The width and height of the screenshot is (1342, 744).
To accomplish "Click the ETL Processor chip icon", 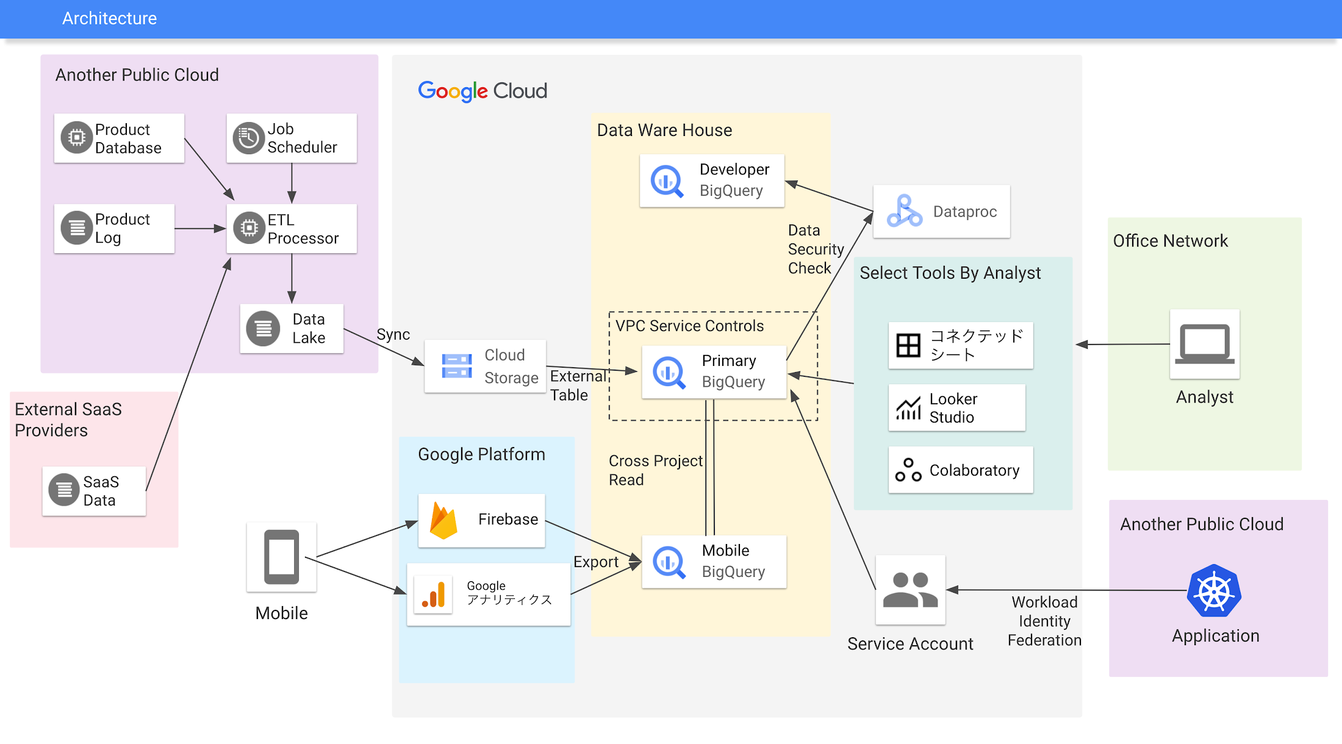I will pos(249,228).
